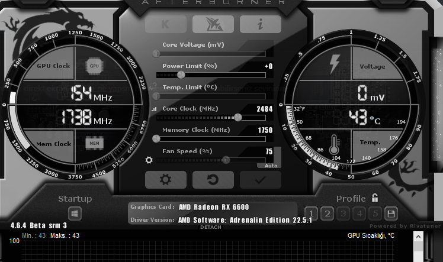Image resolution: width=443 pixels, height=262 pixels.
Task: Click the Power Limit slider handle
Action: pos(181,75)
